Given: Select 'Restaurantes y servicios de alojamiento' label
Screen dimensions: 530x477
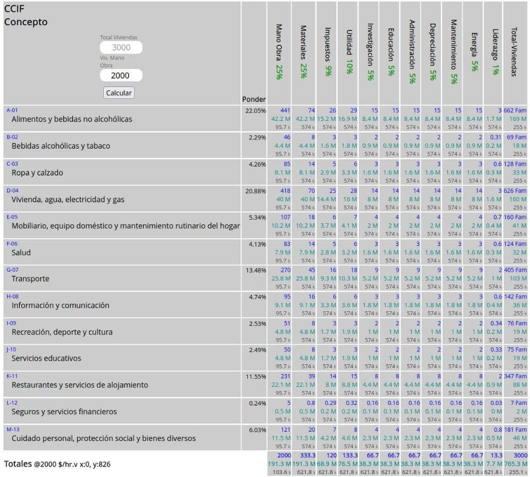Looking at the screenshot, I should [80, 385].
